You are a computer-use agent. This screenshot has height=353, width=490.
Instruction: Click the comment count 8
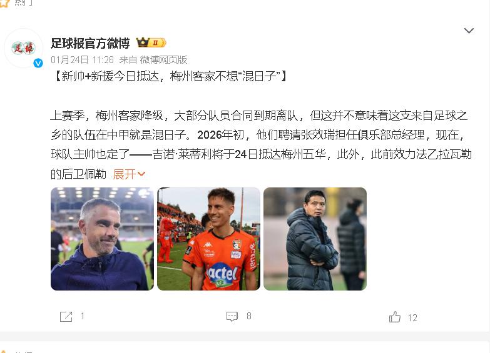tap(248, 316)
